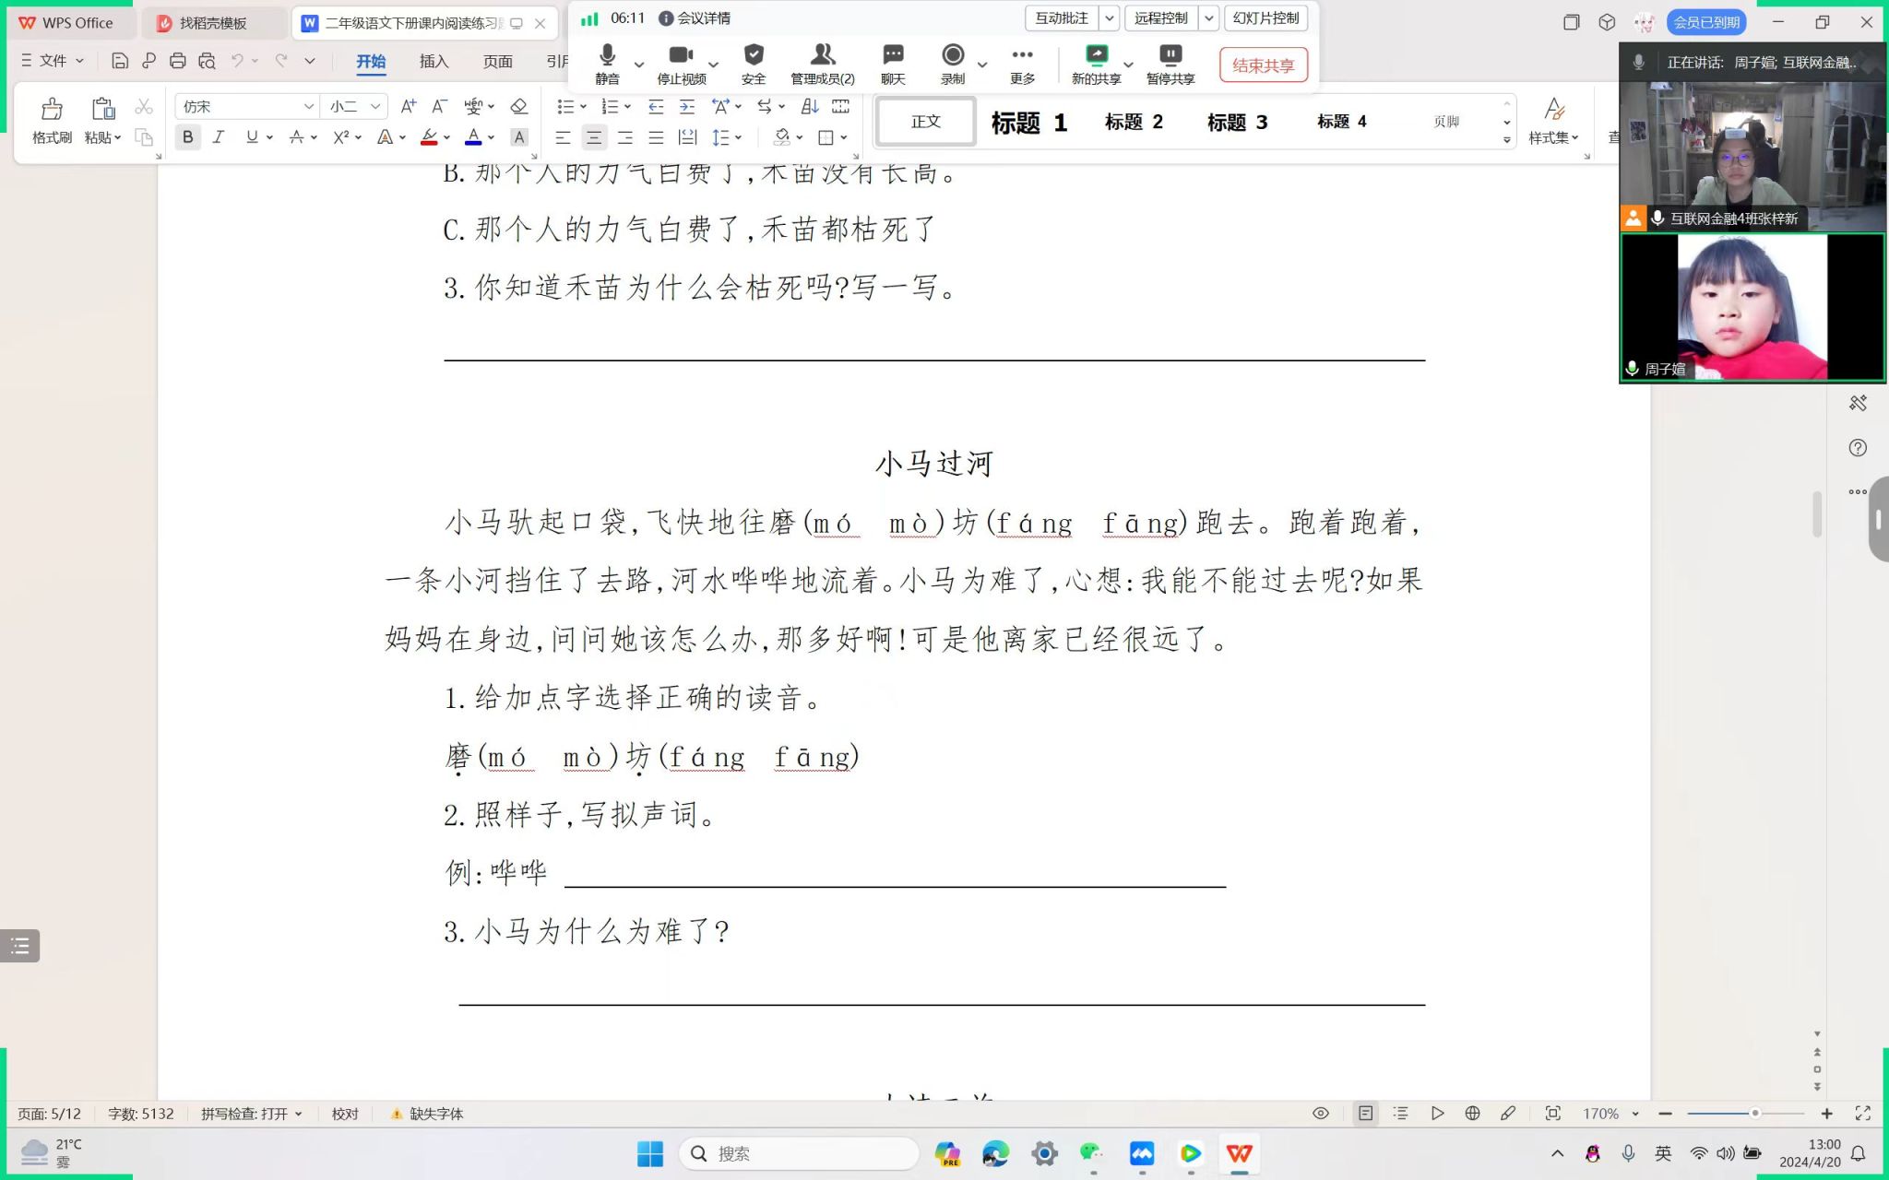Click the Format Painter brush icon
This screenshot has height=1180, width=1889.
[52, 110]
